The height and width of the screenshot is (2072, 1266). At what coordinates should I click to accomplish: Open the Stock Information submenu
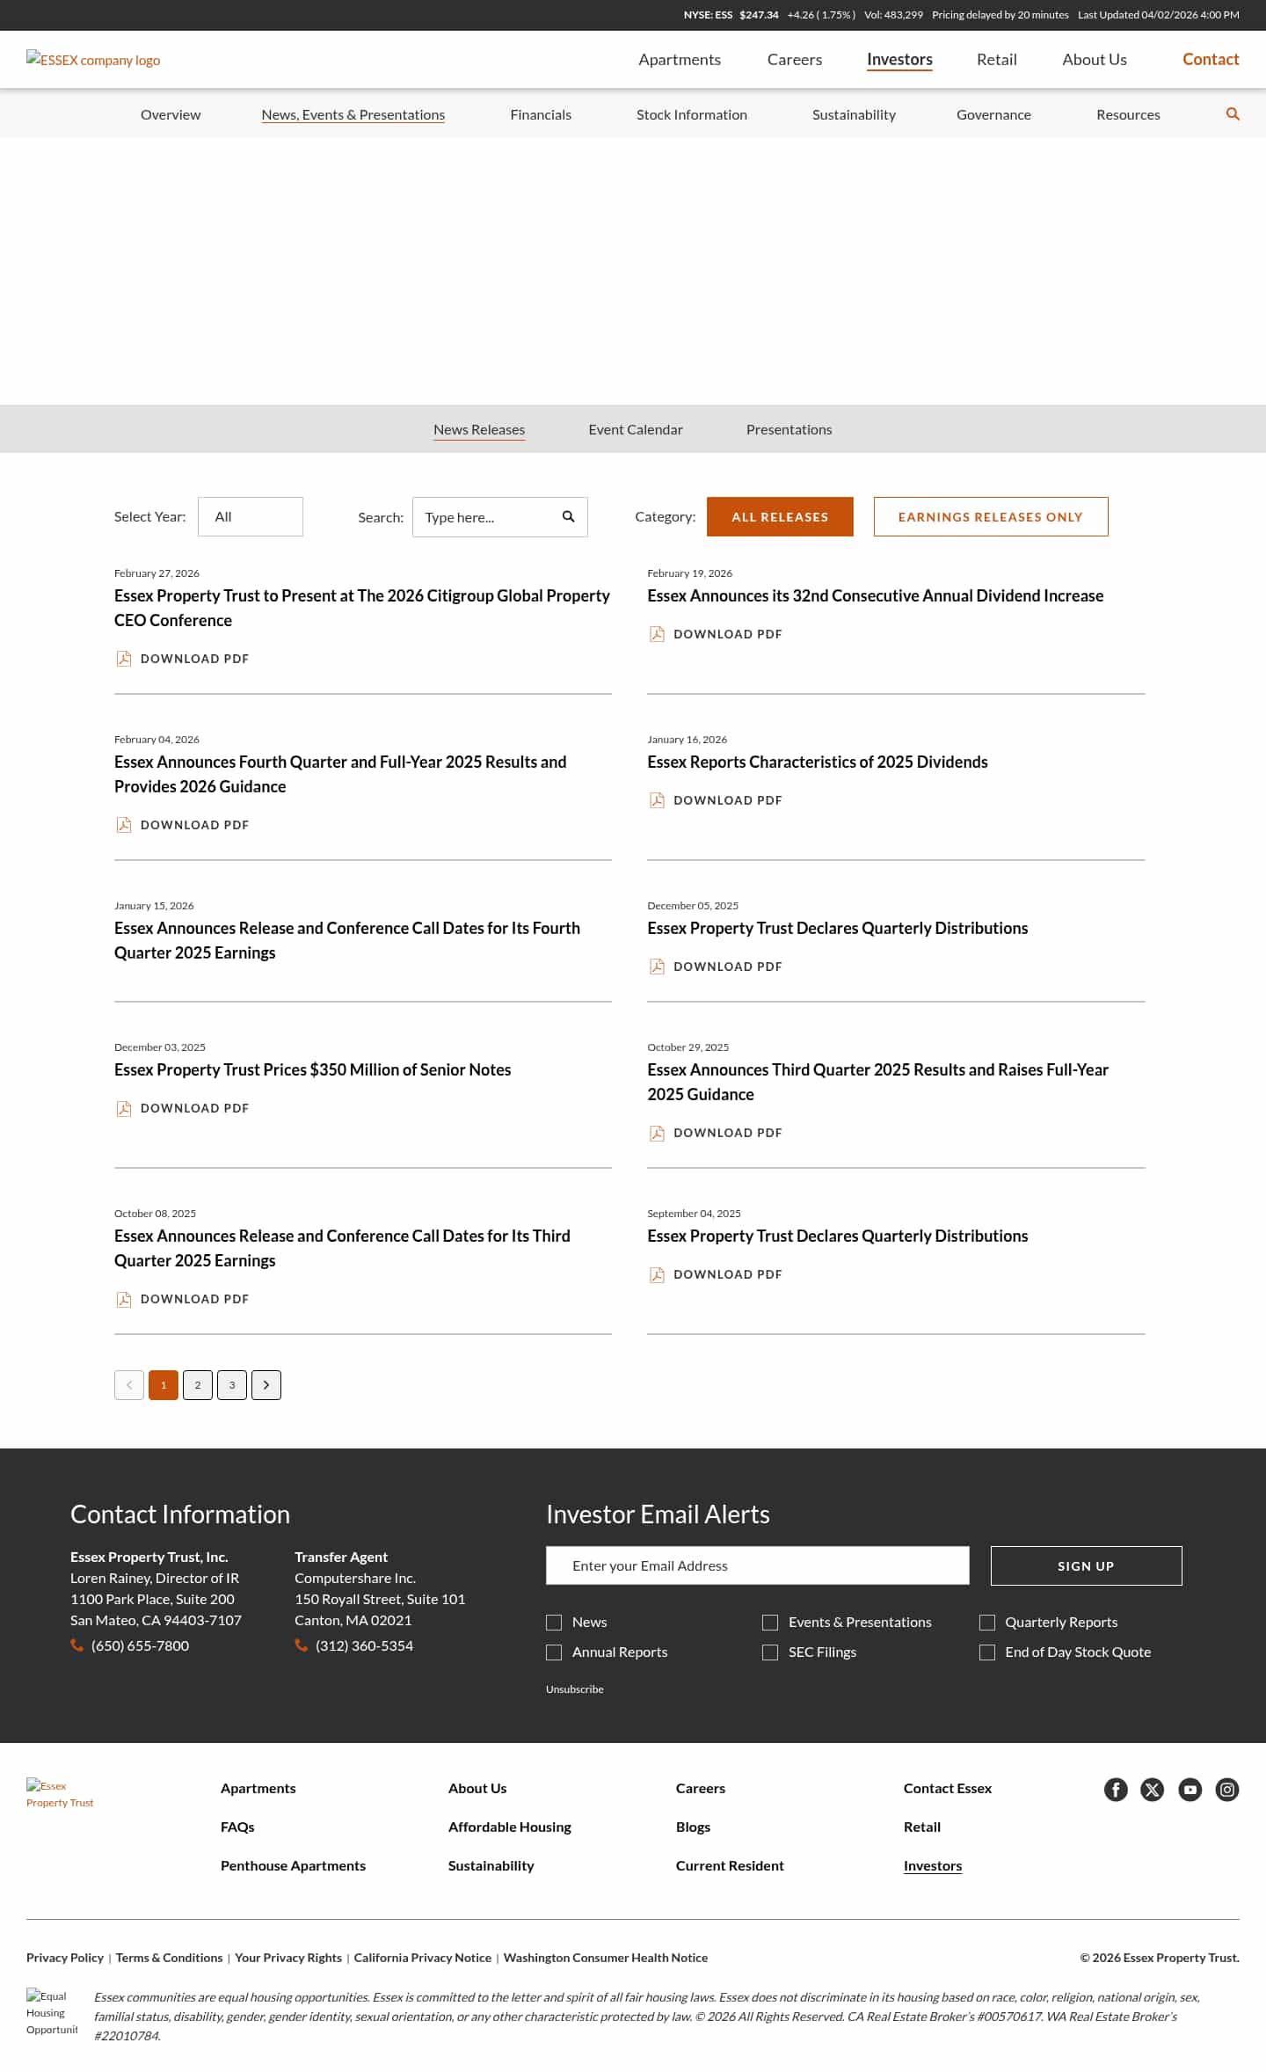point(692,114)
